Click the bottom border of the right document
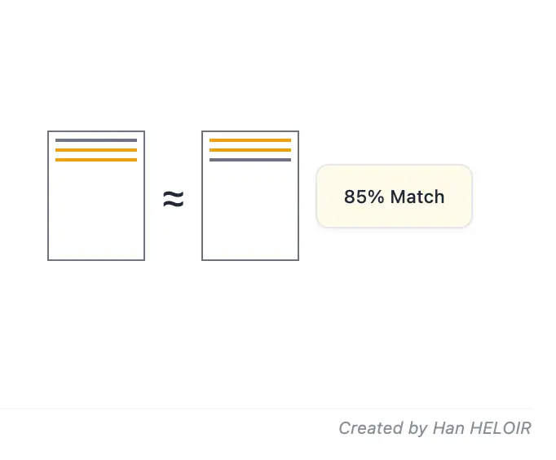The width and height of the screenshot is (556, 460). click(250, 260)
